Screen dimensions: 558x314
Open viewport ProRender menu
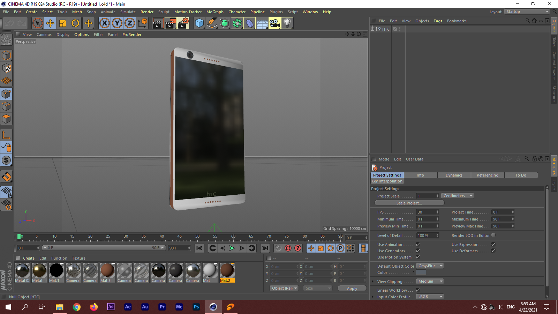[132, 35]
